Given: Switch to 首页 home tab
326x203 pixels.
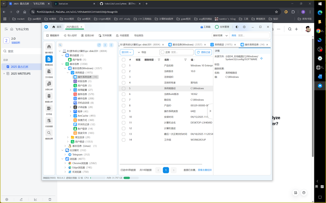Looking at the screenshot, I should [57, 27].
